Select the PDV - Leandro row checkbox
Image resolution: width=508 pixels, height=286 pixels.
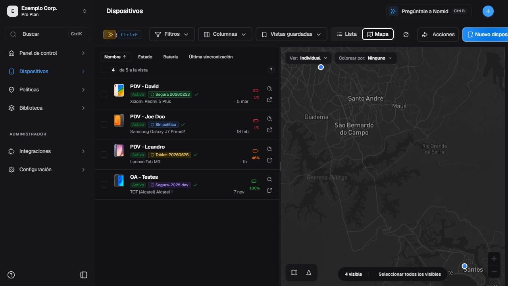pos(104,155)
